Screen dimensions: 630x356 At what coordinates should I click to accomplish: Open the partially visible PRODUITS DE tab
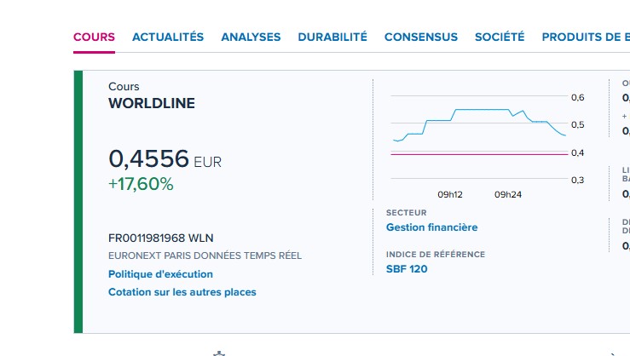pyautogui.click(x=585, y=37)
